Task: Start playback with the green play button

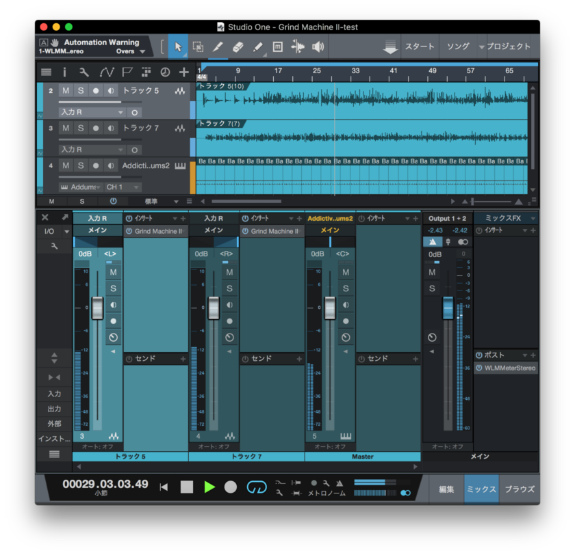Action: click(209, 487)
